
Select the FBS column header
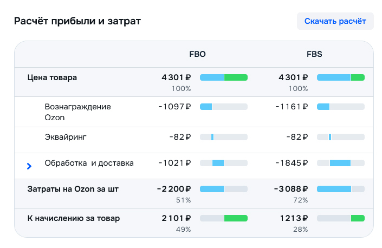pyautogui.click(x=314, y=54)
